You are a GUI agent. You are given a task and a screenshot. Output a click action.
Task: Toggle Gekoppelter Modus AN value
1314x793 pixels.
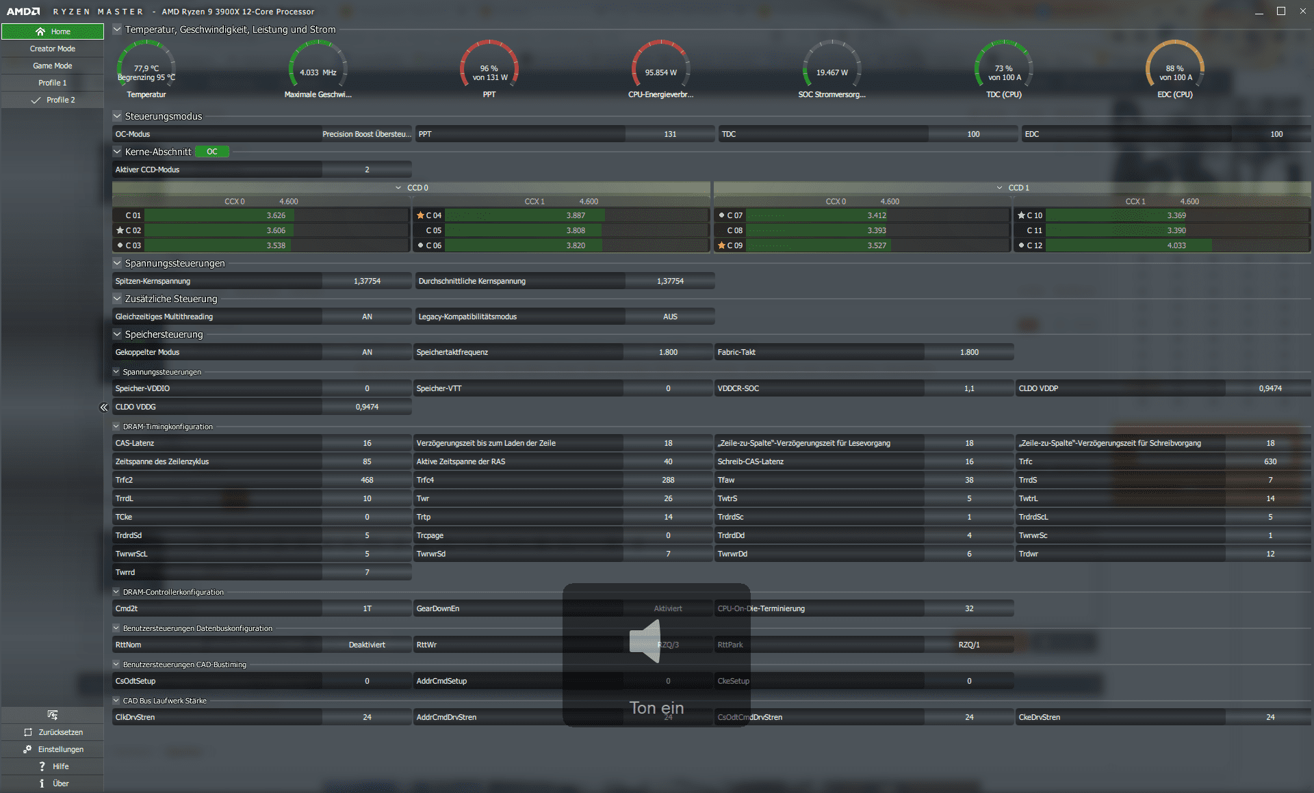(x=367, y=352)
